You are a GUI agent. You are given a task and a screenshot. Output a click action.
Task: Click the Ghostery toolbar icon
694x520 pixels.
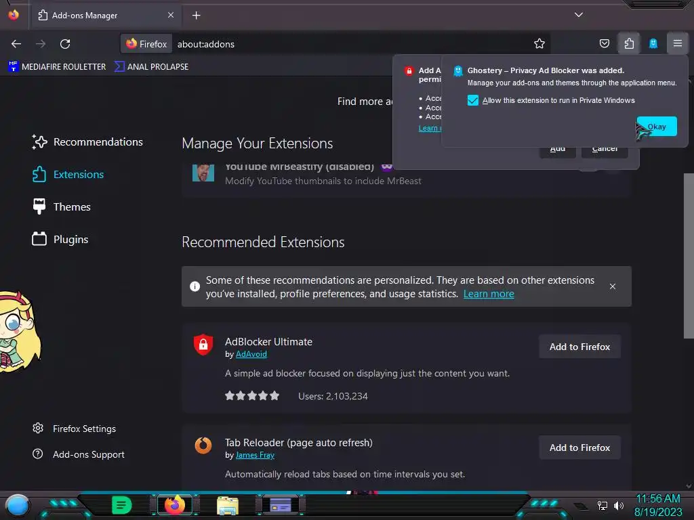[653, 43]
